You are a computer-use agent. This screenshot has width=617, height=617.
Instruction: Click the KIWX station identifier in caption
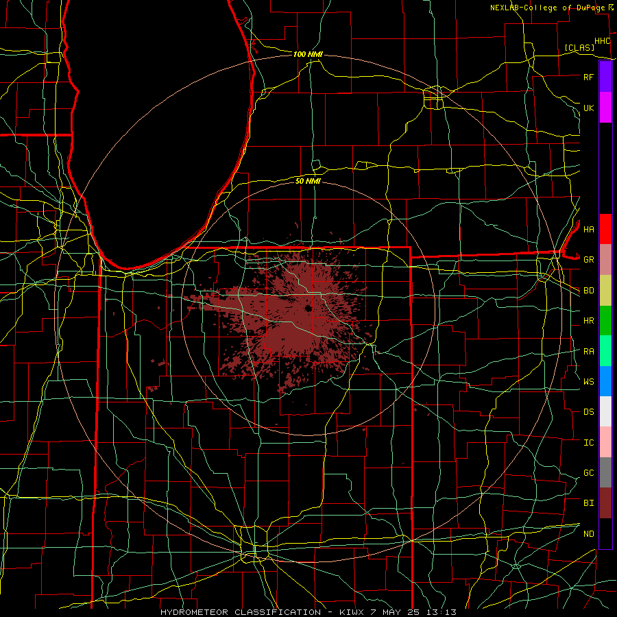[x=353, y=612]
